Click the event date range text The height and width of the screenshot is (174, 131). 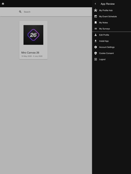click(x=32, y=56)
